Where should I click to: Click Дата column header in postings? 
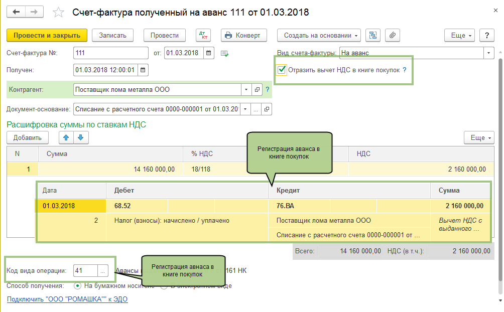pyautogui.click(x=71, y=191)
